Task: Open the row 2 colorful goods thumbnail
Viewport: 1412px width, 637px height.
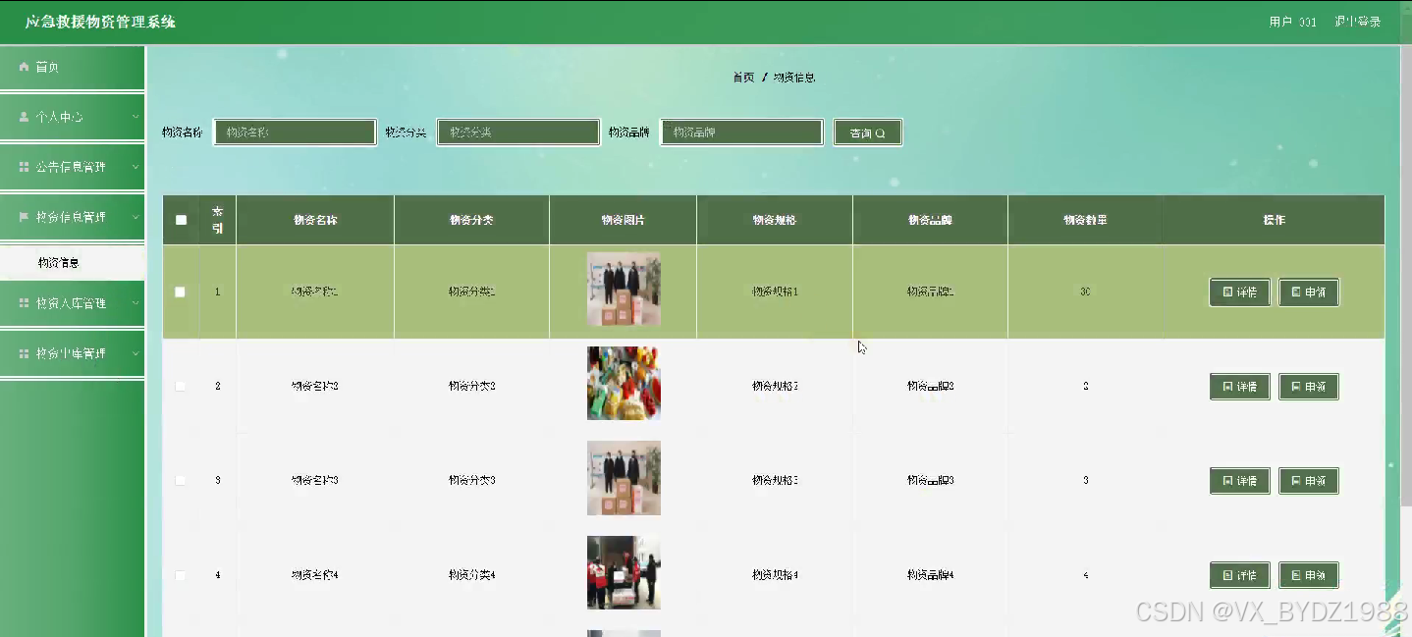Action: [x=624, y=384]
